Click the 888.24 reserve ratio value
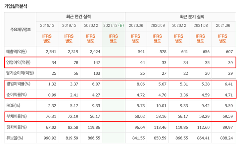 [x=226, y=138]
